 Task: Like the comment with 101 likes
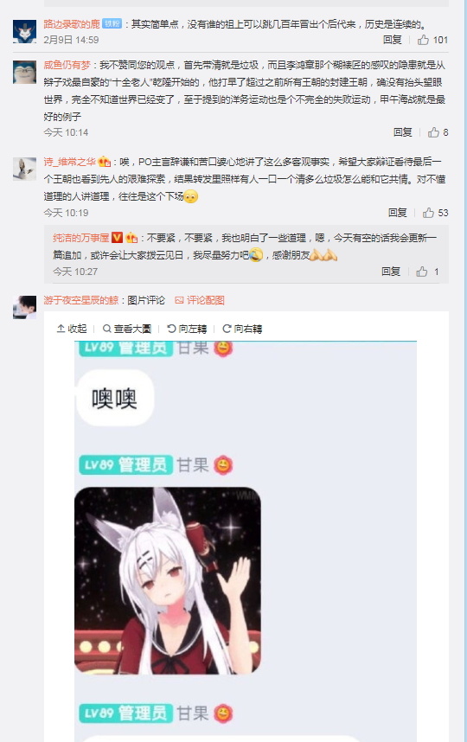pyautogui.click(x=432, y=40)
